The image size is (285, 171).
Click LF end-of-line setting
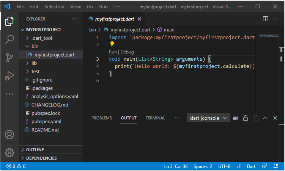pyautogui.click(x=238, y=166)
